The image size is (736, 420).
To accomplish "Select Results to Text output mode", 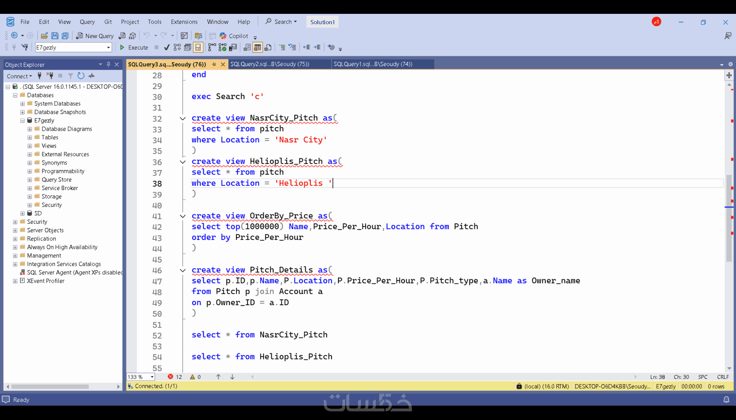I will 247,47.
